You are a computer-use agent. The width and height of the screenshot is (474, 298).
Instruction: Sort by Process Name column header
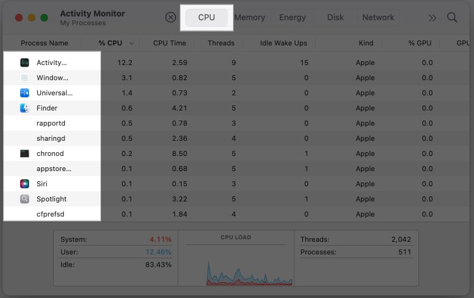tap(44, 43)
